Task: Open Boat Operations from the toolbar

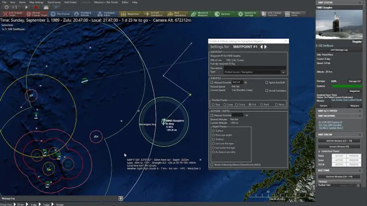Action: [177, 14]
